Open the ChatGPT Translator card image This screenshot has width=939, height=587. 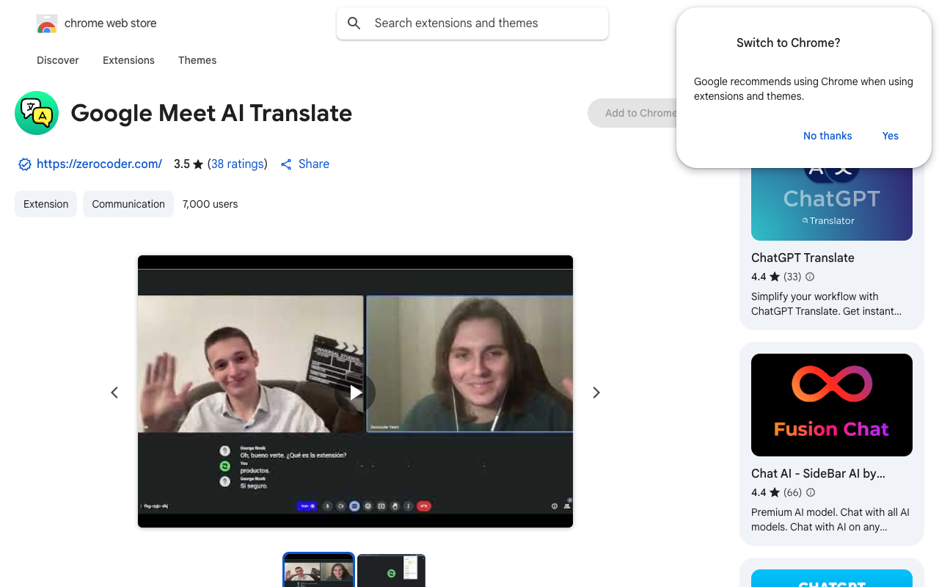832,203
